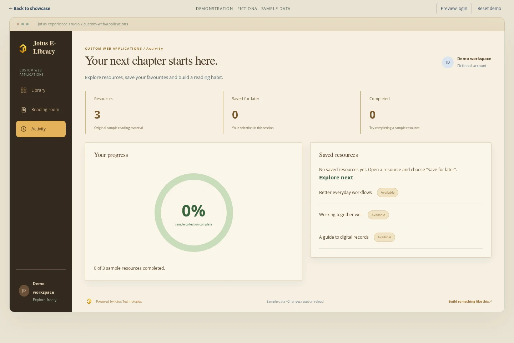Open the Reading room section
514x343 pixels.
41,110
